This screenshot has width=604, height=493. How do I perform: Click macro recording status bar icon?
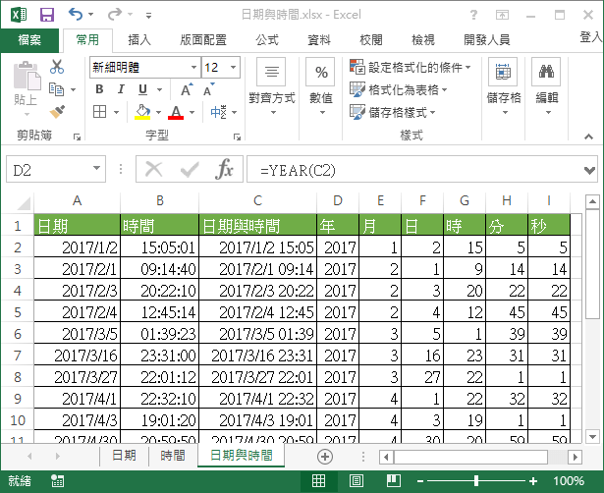click(57, 480)
